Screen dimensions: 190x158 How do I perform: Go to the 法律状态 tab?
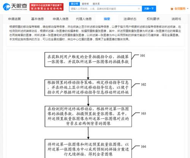(x=130, y=19)
